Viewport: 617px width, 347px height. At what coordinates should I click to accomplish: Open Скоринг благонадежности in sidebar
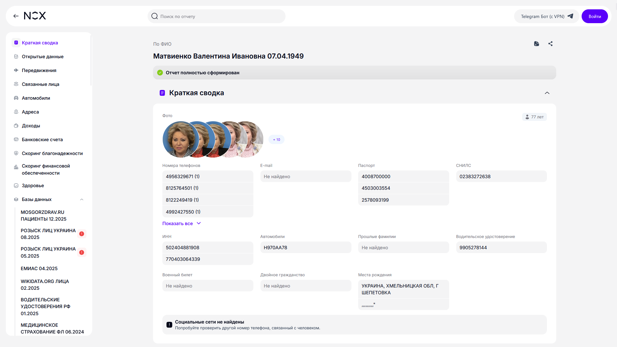click(x=52, y=153)
